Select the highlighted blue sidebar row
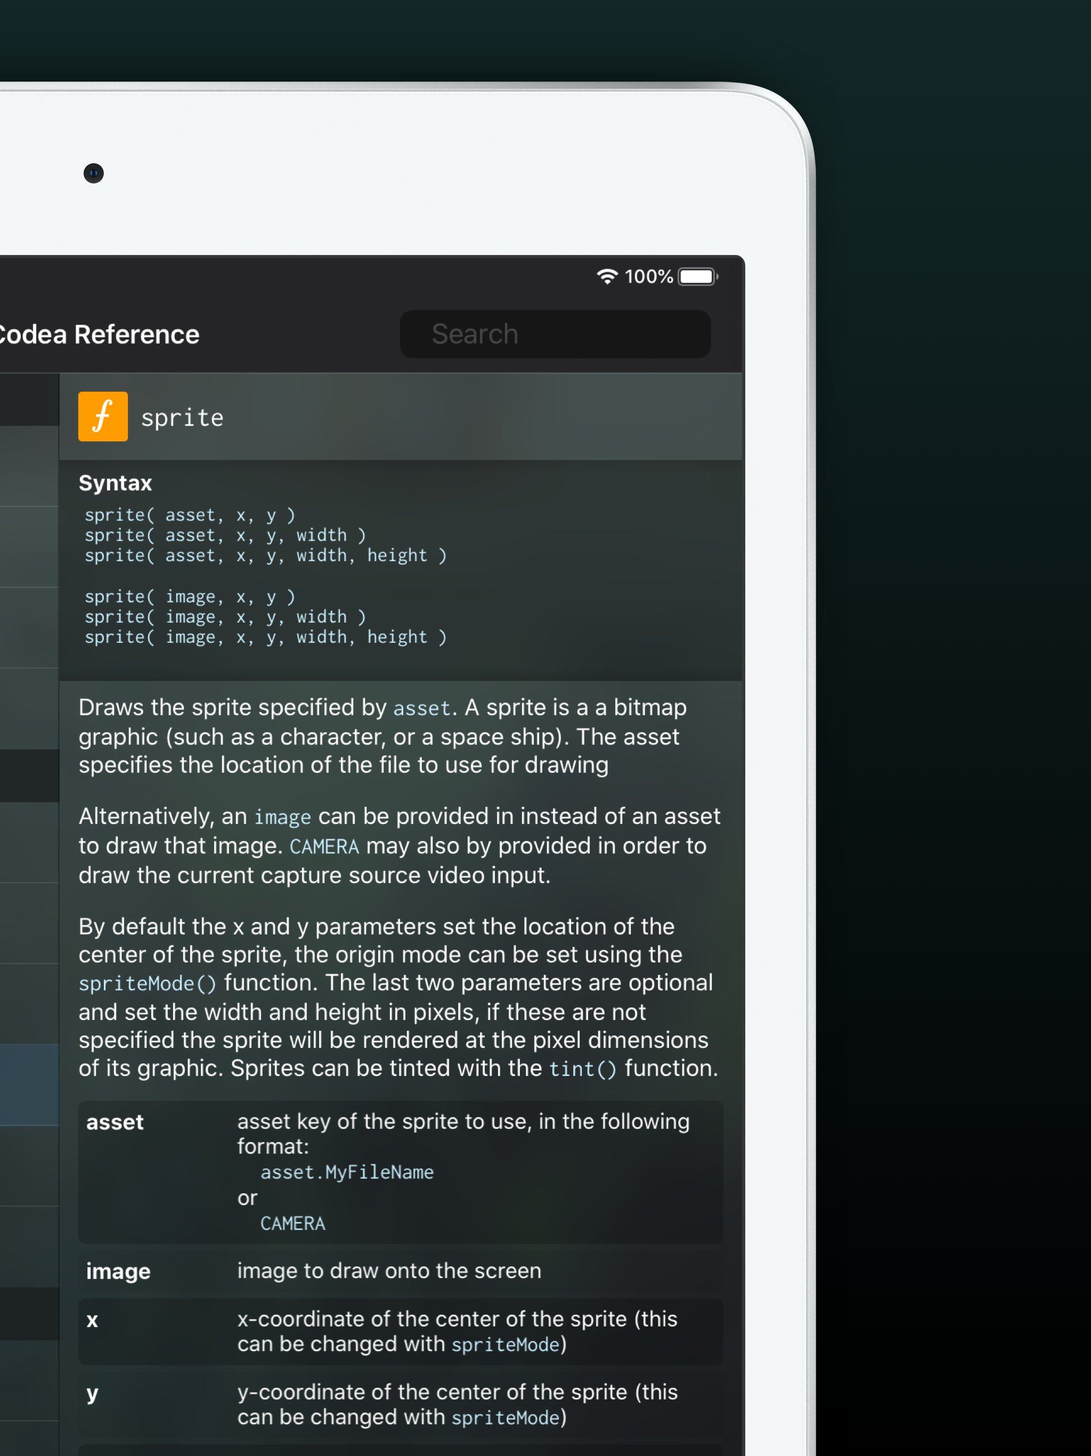The height and width of the screenshot is (1456, 1091). pyautogui.click(x=29, y=1084)
